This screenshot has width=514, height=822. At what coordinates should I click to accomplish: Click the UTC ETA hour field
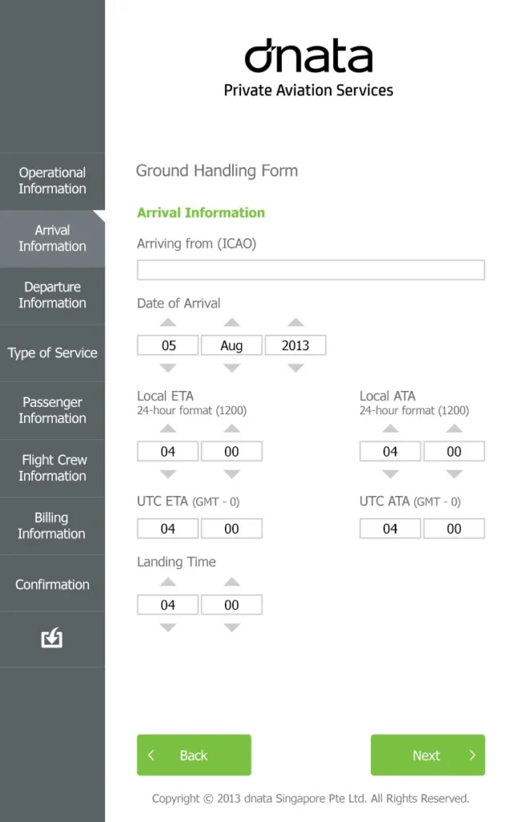tap(168, 528)
